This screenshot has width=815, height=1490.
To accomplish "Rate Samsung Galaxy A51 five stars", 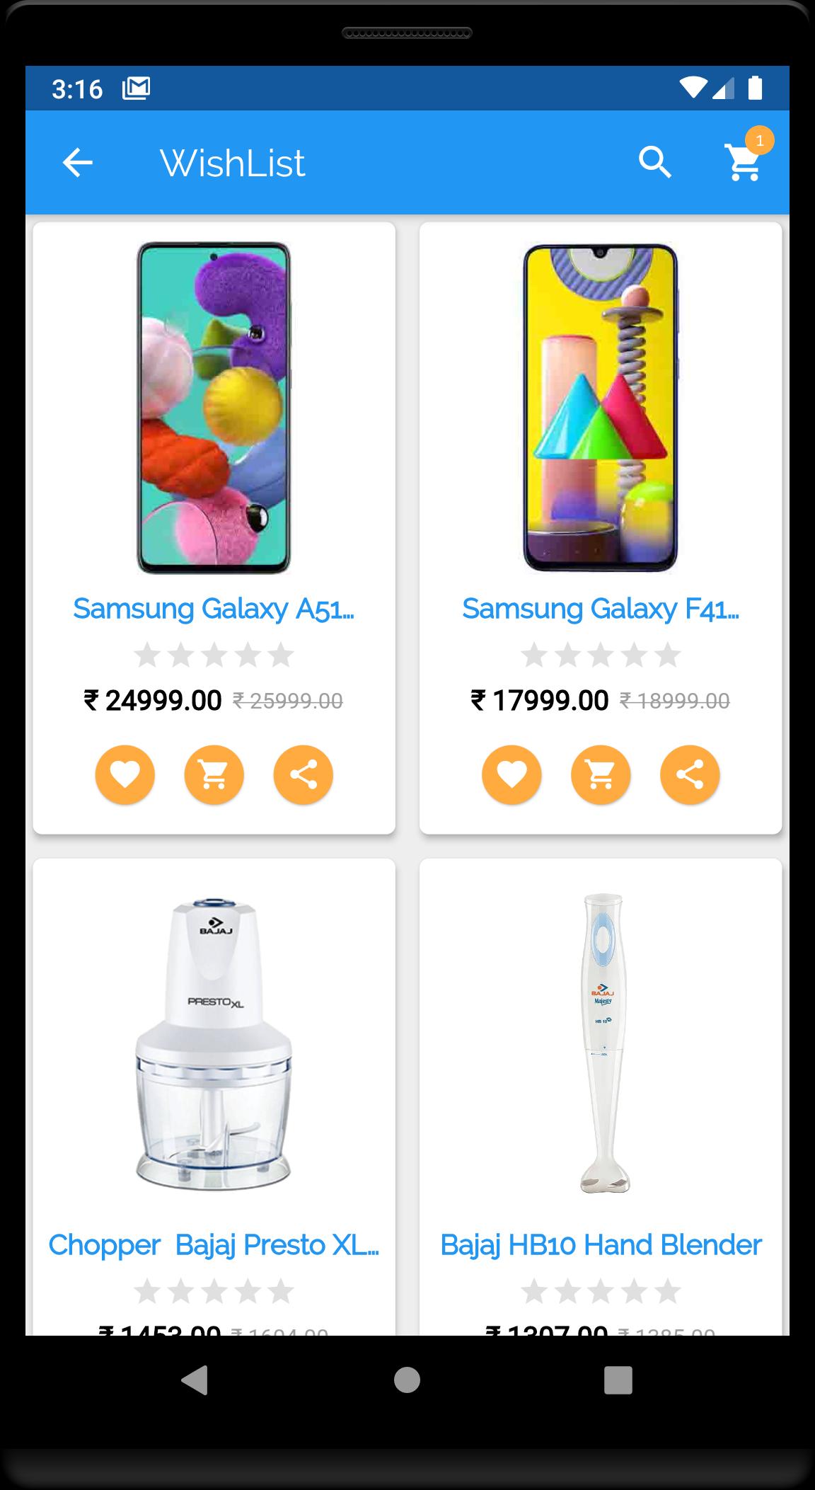I will 281,655.
